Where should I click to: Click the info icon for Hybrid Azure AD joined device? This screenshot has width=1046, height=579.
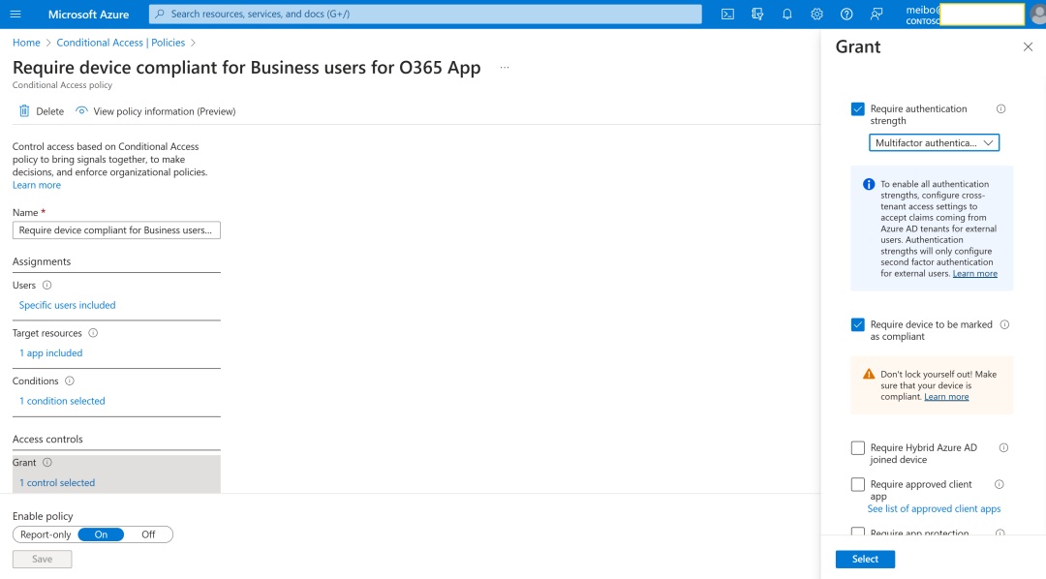click(1003, 447)
